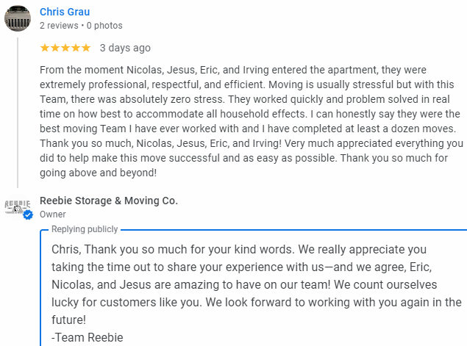This screenshot has height=346, width=467.
Task: Click the second star of the rating
Action: [55, 48]
